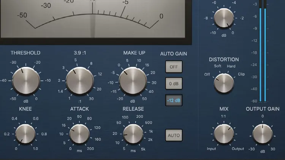Click the Output label under Mix
285x160 pixels.
click(238, 149)
